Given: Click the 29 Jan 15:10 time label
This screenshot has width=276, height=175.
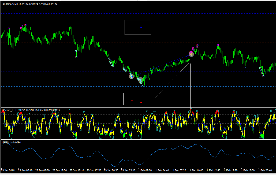Looking at the screenshot, I should pos(77,170).
